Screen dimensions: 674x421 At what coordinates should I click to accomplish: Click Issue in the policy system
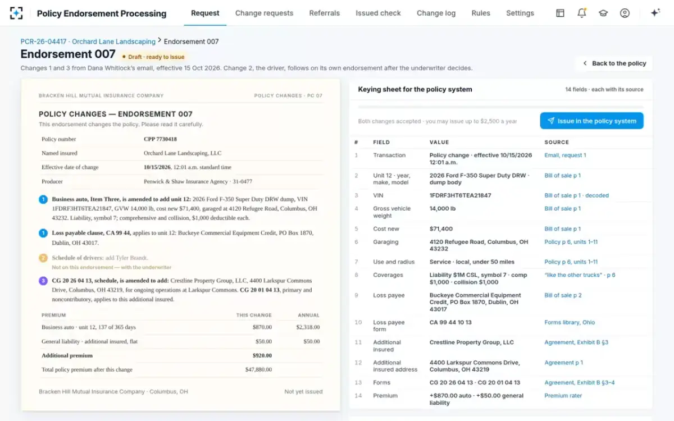[x=592, y=121]
